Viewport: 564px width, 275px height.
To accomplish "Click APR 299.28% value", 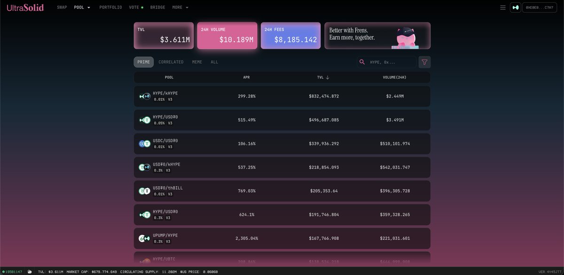I will (x=246, y=96).
